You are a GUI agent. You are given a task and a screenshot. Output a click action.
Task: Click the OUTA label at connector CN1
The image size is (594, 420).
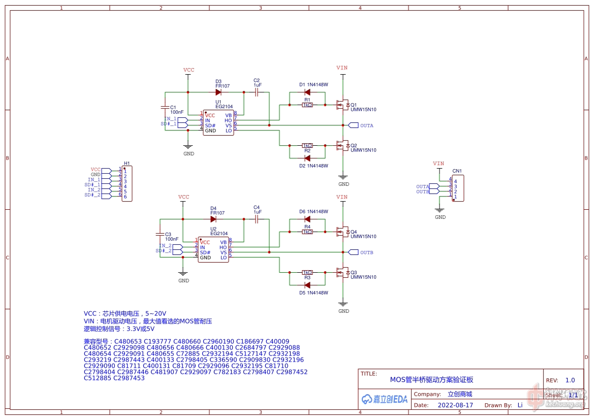point(422,187)
